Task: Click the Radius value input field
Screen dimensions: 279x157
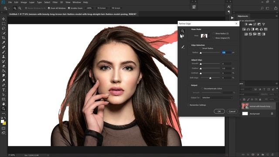Action: (227, 52)
